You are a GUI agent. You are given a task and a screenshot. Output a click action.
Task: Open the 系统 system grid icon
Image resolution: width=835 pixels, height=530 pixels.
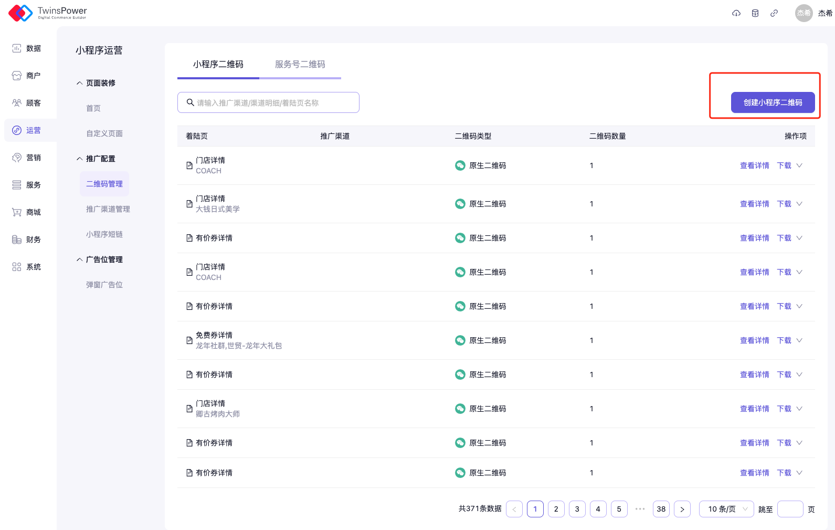[x=17, y=267]
